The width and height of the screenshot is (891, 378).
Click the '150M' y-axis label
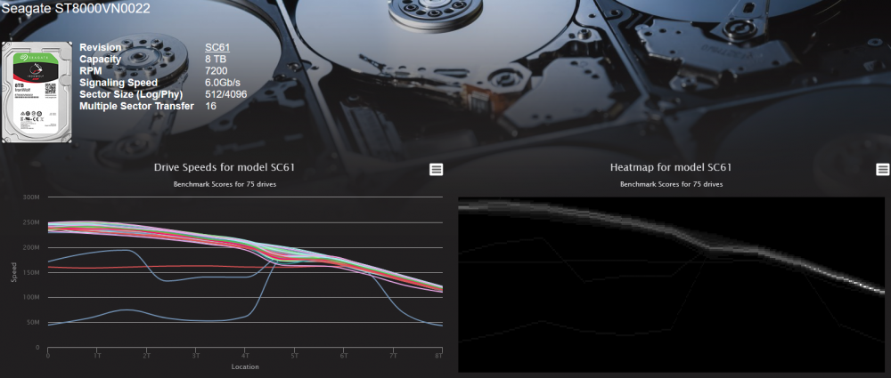pyautogui.click(x=31, y=272)
